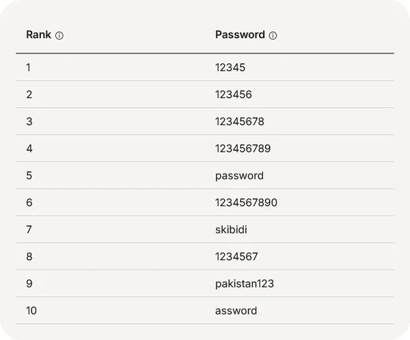Click the "12345678" password entry

coord(239,121)
